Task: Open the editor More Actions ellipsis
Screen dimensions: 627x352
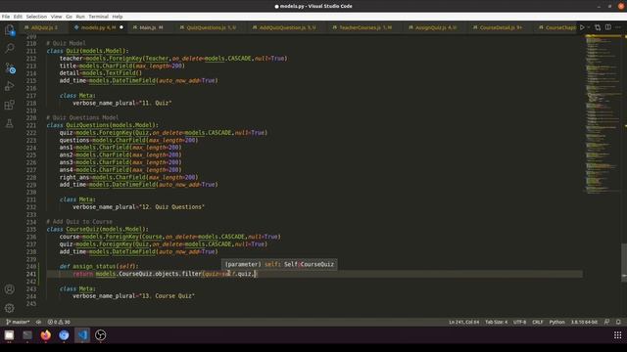Action: tap(618, 27)
